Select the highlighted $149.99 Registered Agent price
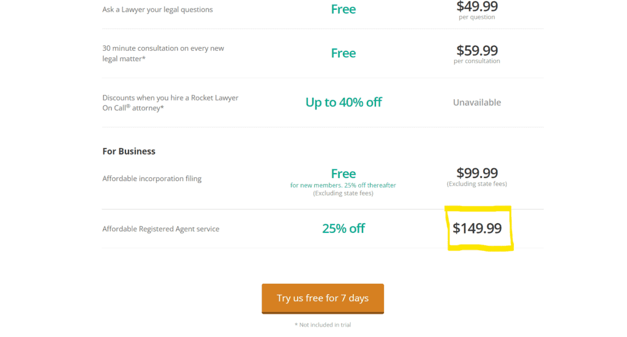Screen dimensions: 627x337 pos(477,229)
